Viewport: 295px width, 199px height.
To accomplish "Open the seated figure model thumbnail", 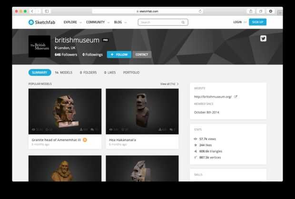I will click(65, 168).
